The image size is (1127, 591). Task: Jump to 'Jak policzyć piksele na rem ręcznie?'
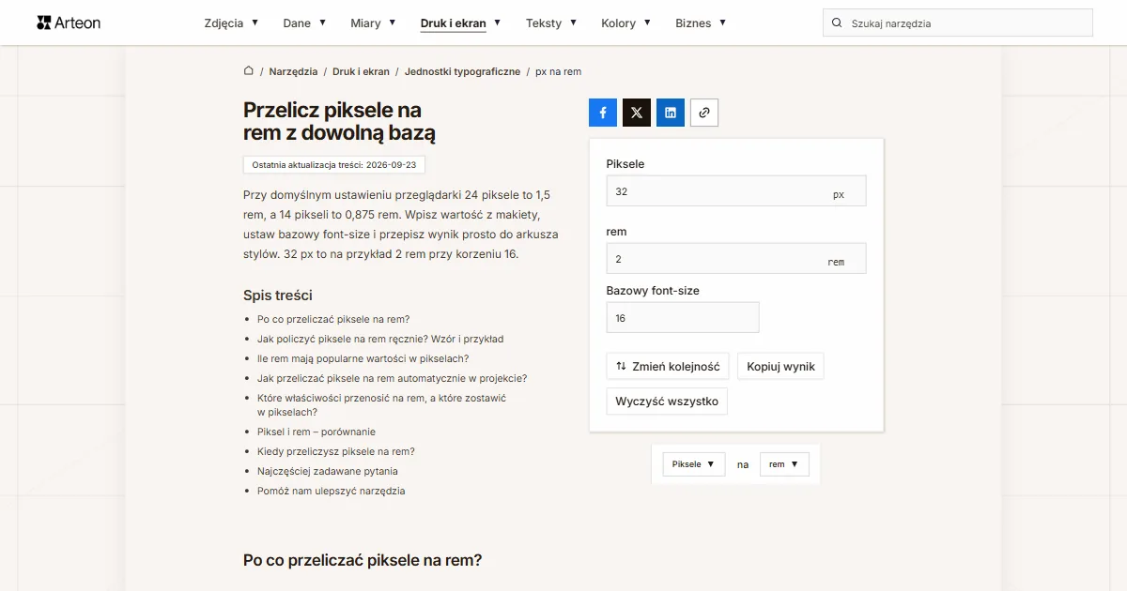click(x=380, y=339)
